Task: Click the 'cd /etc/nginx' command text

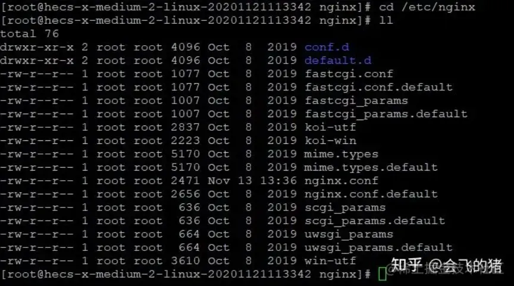Action: tap(427, 7)
